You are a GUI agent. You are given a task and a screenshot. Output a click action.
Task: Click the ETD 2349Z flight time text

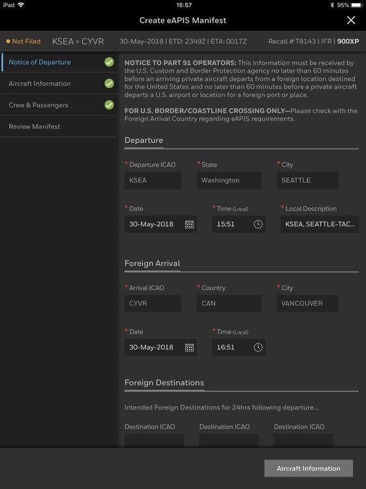188,42
